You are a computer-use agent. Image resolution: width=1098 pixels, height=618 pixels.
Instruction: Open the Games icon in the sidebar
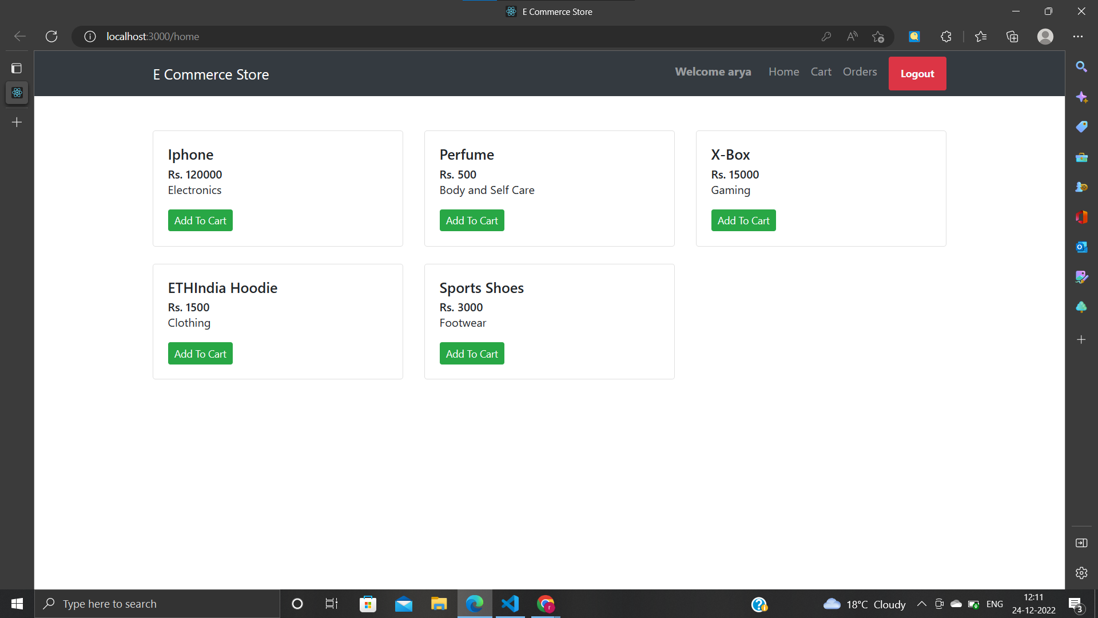(x=1081, y=187)
